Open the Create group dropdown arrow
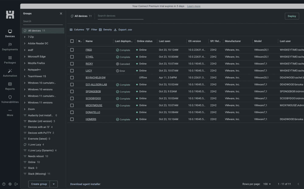 [54, 184]
